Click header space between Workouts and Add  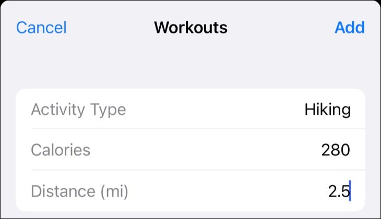(282, 27)
